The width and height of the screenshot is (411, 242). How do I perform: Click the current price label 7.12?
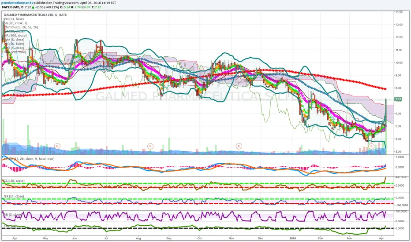[x=398, y=99]
